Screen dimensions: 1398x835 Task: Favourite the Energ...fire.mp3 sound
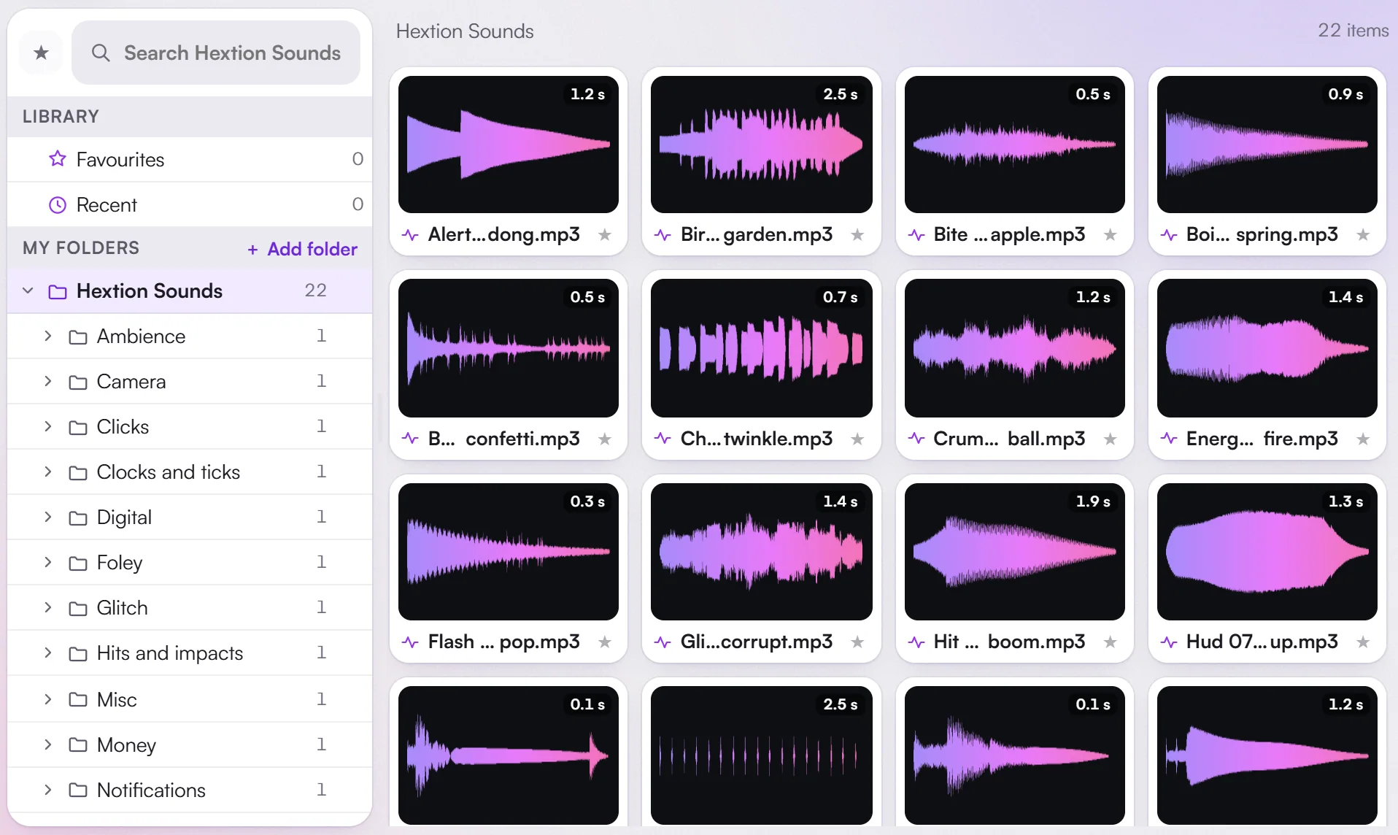tap(1363, 439)
